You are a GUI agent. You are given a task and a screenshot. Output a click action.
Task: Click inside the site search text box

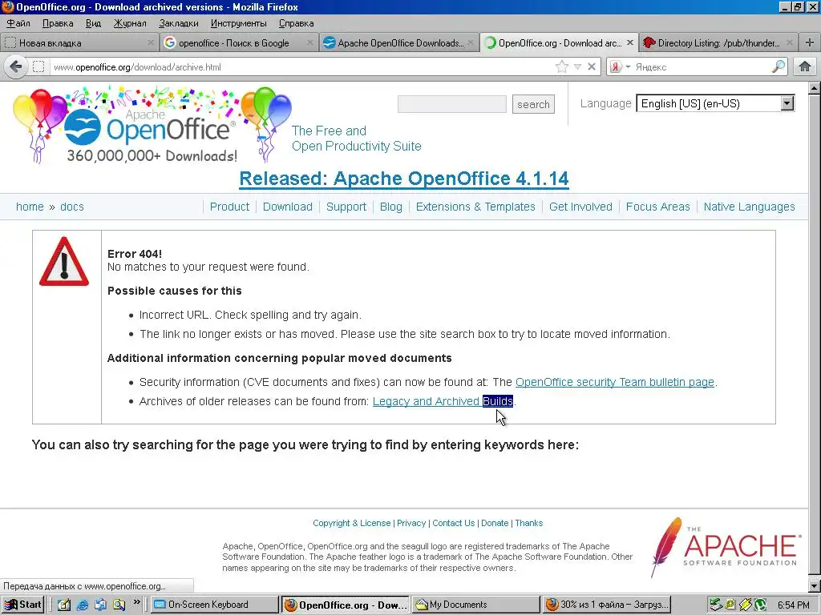(x=452, y=104)
